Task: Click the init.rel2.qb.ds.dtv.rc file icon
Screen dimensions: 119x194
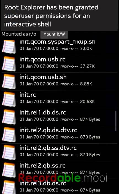Action: pyautogui.click(x=9, y=134)
